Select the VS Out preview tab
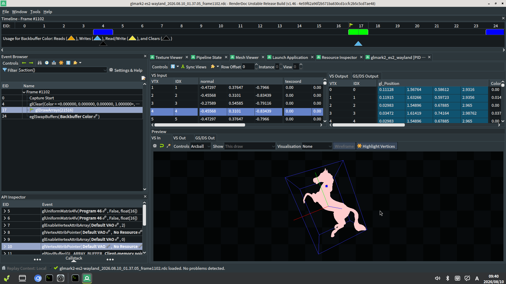 [x=179, y=138]
